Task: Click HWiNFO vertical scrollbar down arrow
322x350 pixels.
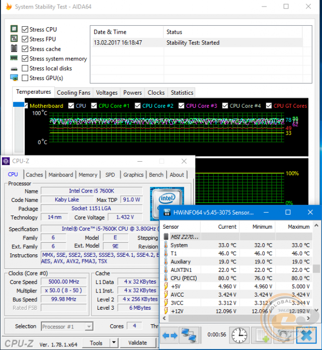Action: (316, 310)
